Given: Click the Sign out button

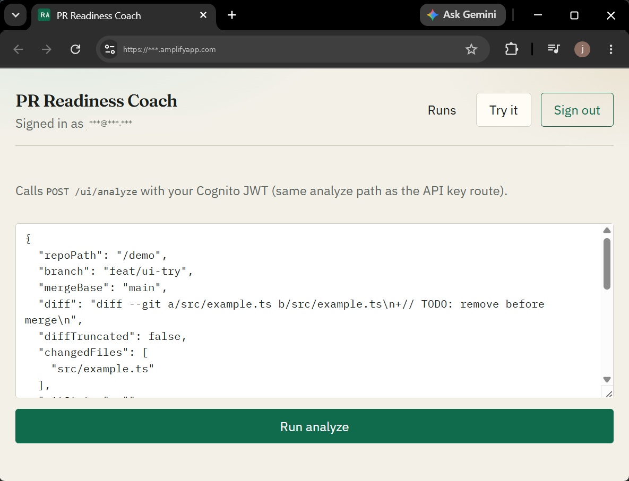Looking at the screenshot, I should (x=577, y=110).
